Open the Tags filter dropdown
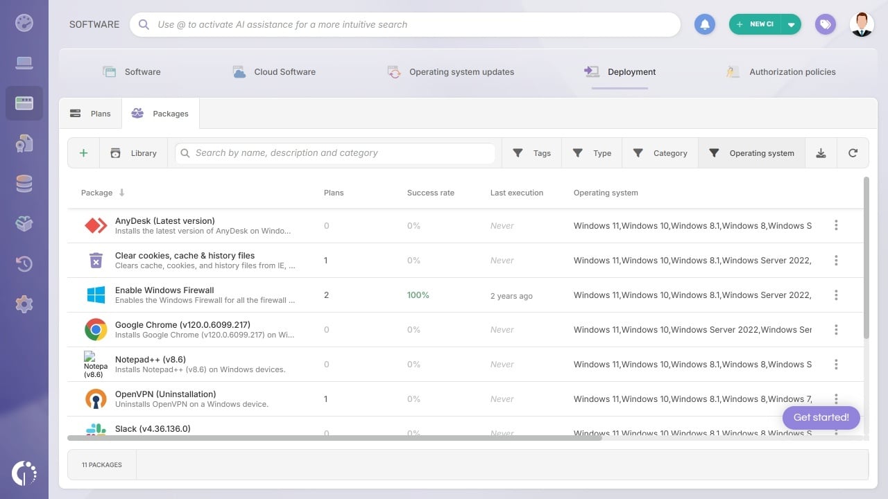Screen dimensions: 888x499 point(531,152)
